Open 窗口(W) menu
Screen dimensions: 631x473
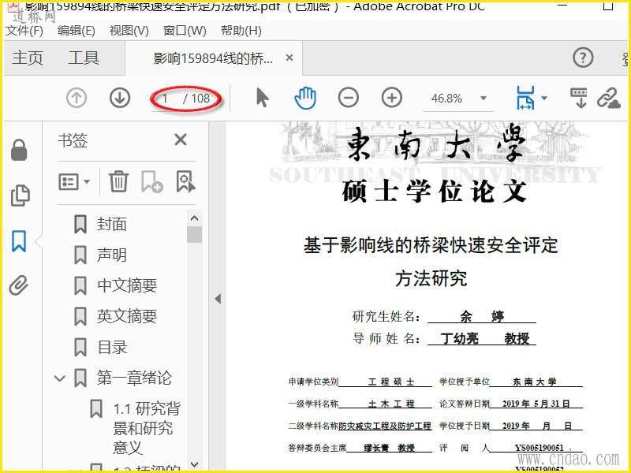[x=185, y=31]
